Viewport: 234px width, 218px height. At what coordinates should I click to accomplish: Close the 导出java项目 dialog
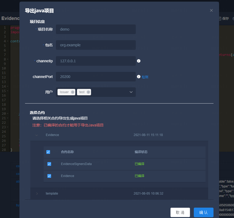point(211,10)
